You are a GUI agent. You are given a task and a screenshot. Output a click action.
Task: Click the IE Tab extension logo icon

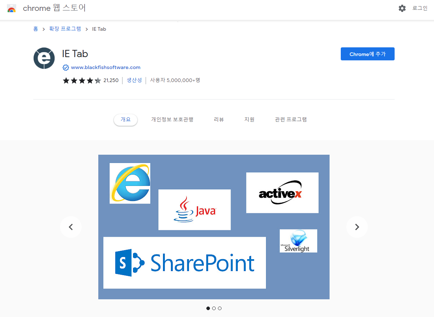tap(44, 58)
